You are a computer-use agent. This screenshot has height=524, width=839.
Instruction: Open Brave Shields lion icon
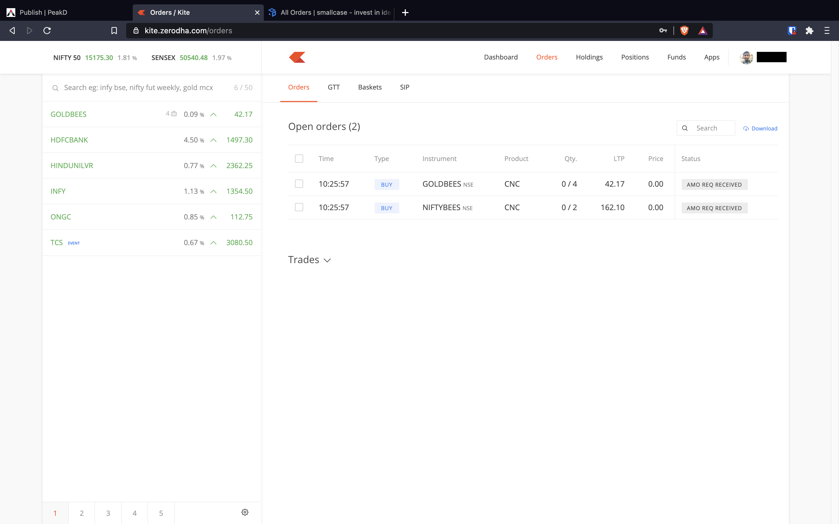click(x=684, y=31)
